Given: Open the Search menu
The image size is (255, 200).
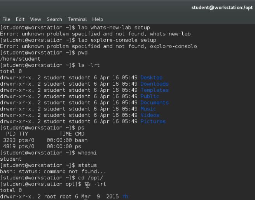Looking at the screenshot, I should (x=54, y=19).
